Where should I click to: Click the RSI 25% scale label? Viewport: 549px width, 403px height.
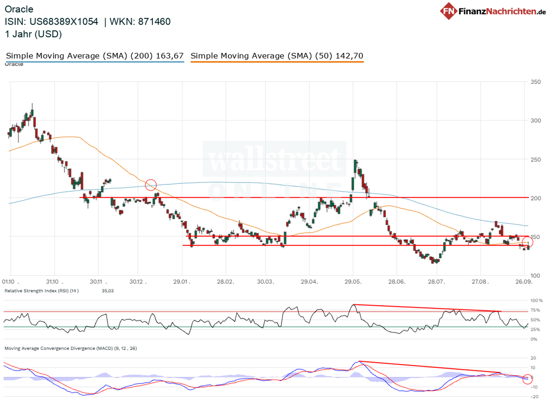click(535, 330)
